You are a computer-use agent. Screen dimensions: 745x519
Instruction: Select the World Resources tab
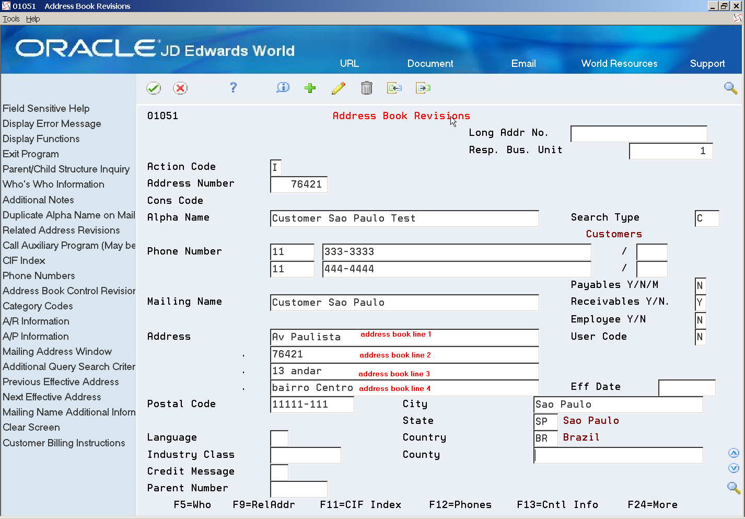[x=620, y=63]
